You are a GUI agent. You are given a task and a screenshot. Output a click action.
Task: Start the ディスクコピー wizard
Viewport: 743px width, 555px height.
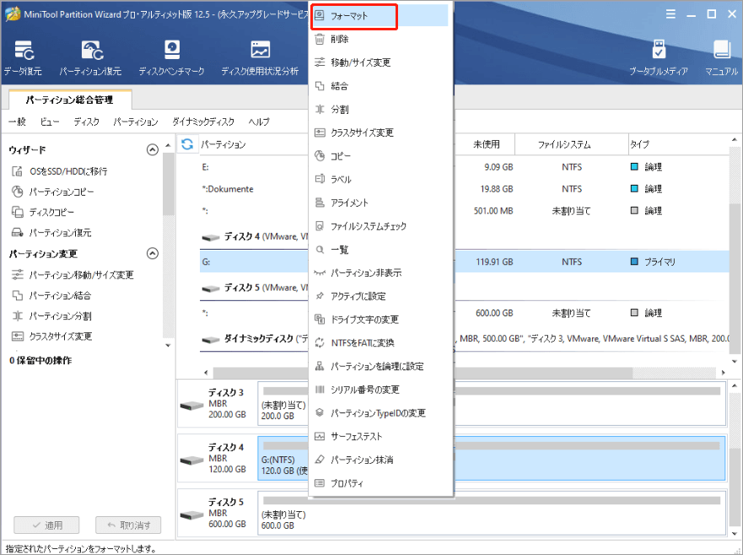click(x=43, y=212)
